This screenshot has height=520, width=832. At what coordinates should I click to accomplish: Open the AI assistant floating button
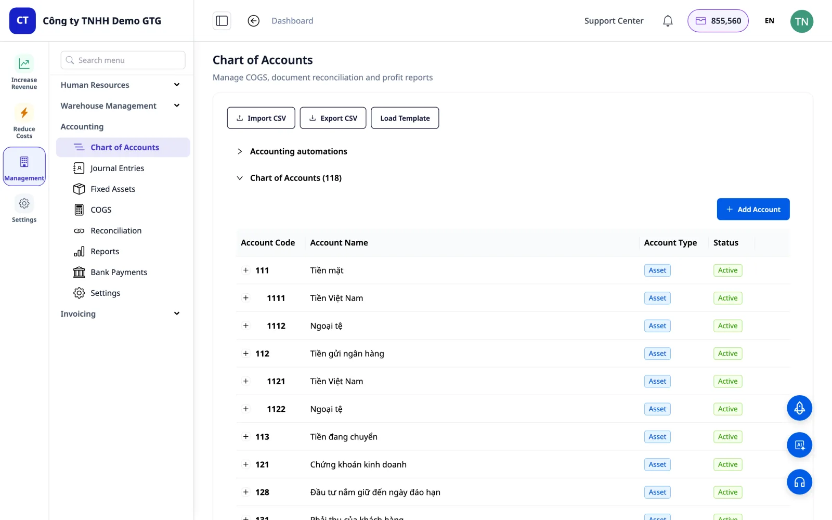[x=799, y=445]
